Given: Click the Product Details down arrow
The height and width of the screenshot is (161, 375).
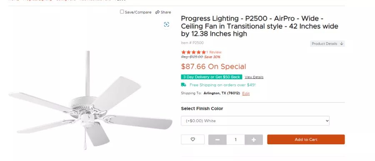Looking at the screenshot, I should pos(342,44).
